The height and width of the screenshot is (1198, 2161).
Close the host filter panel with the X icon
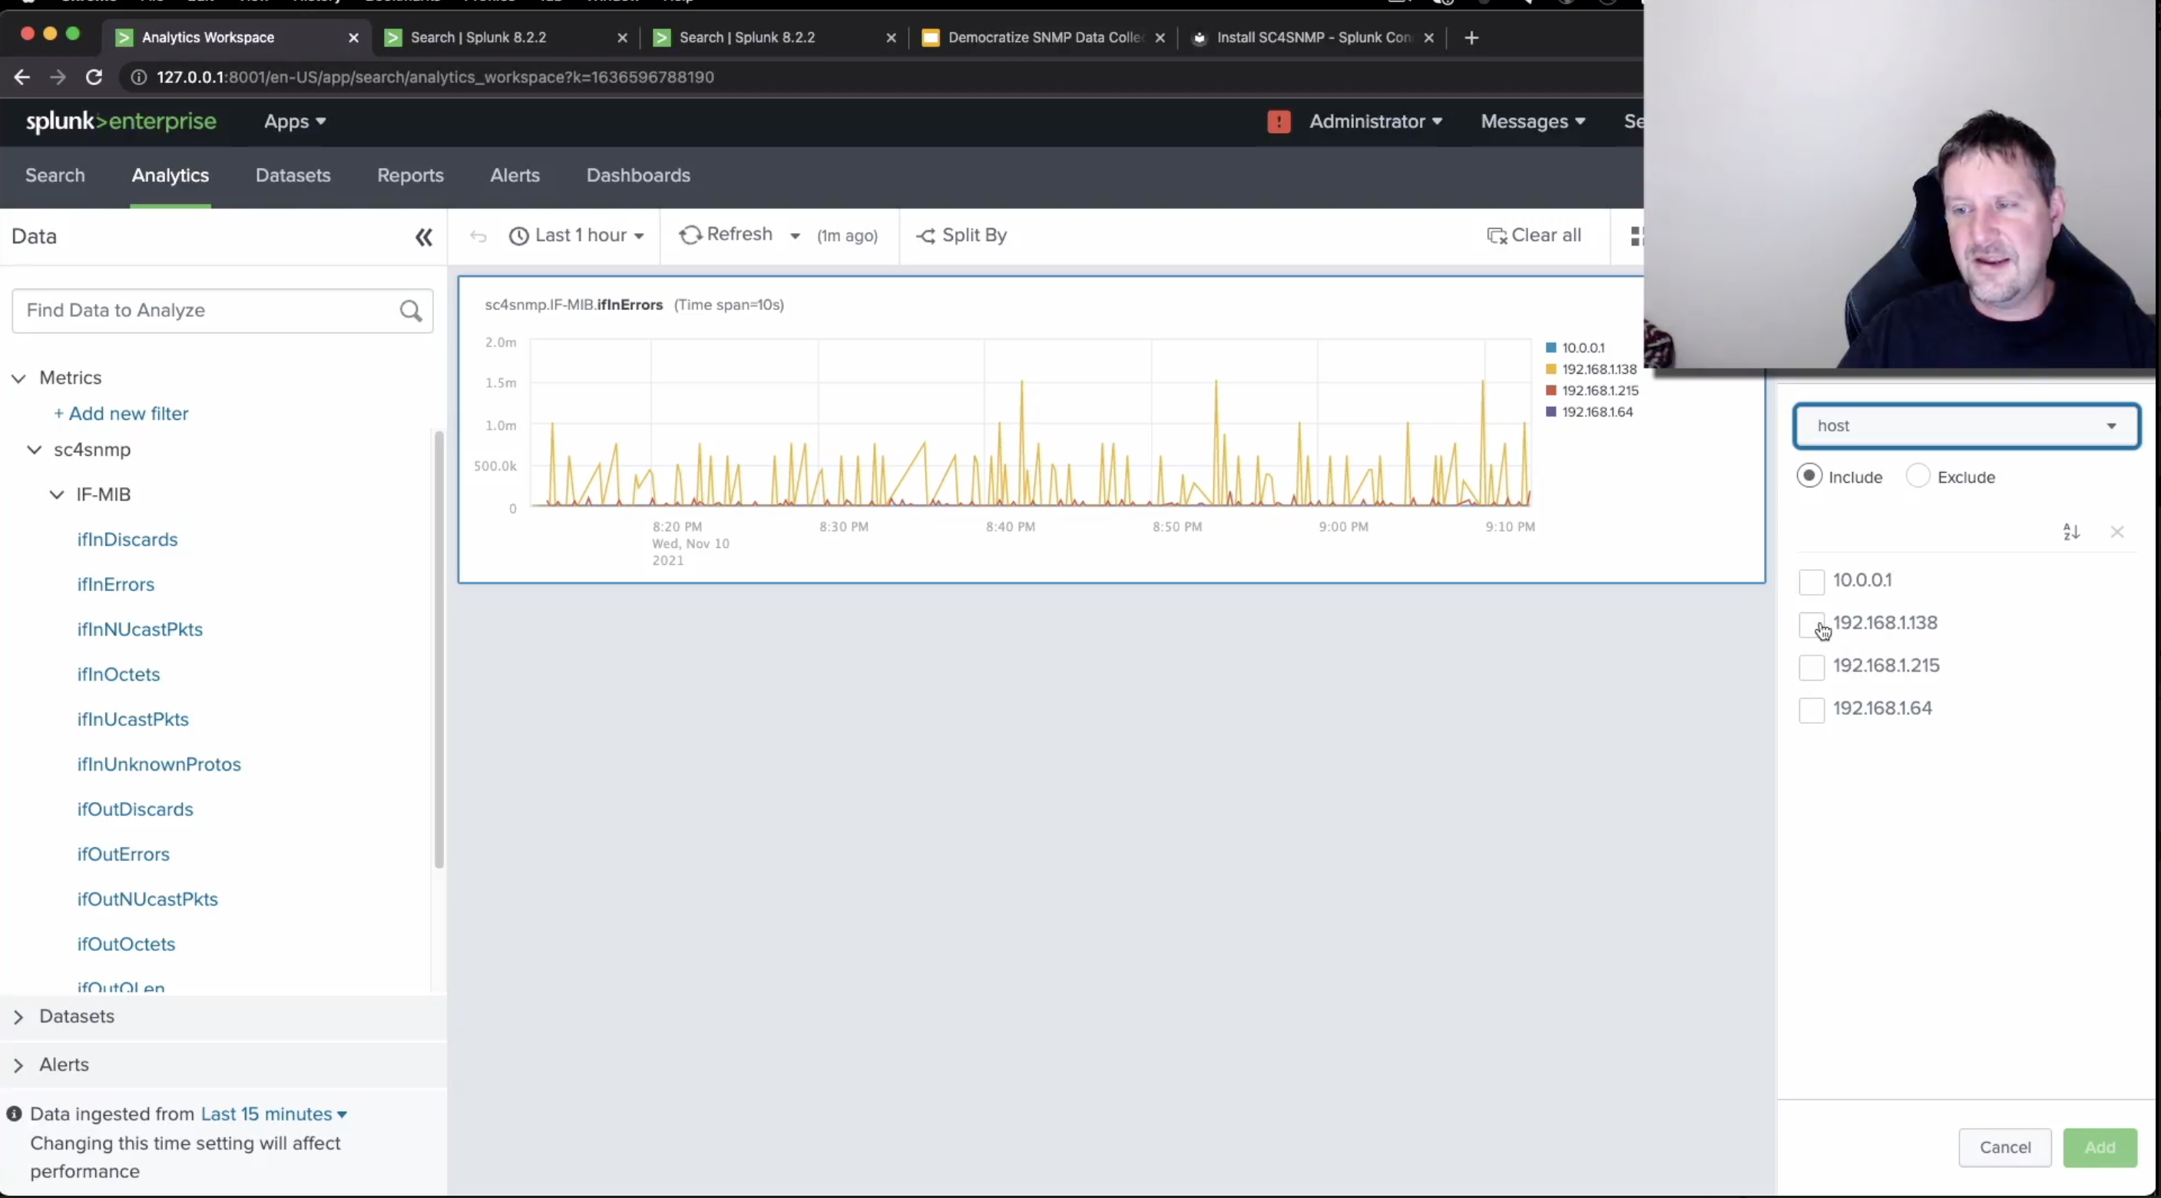(x=2117, y=533)
